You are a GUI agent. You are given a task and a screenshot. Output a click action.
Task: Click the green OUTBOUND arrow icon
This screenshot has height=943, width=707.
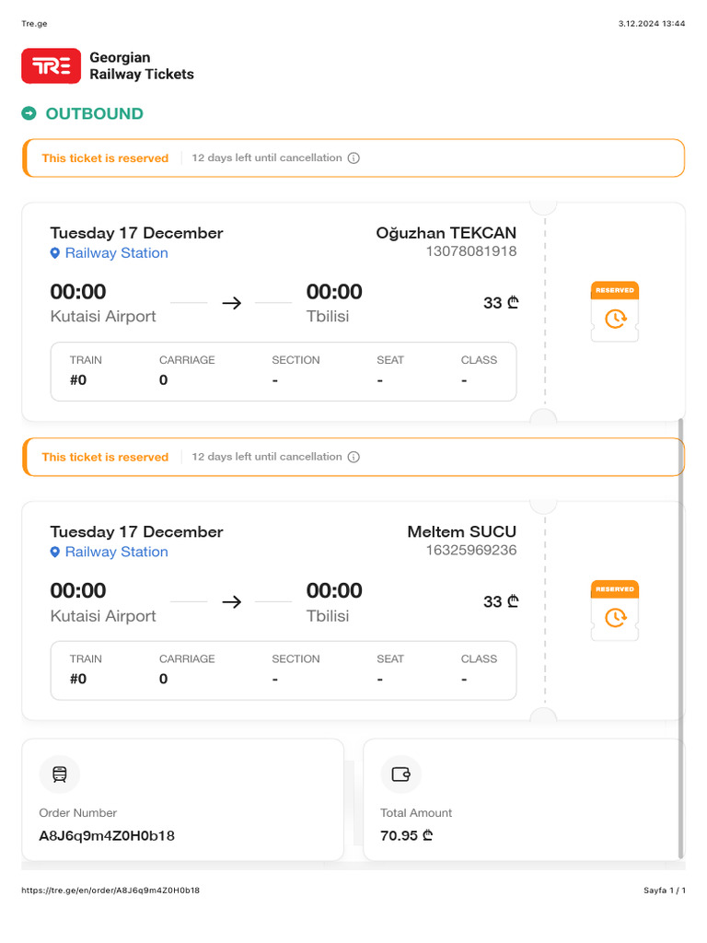pyautogui.click(x=29, y=113)
